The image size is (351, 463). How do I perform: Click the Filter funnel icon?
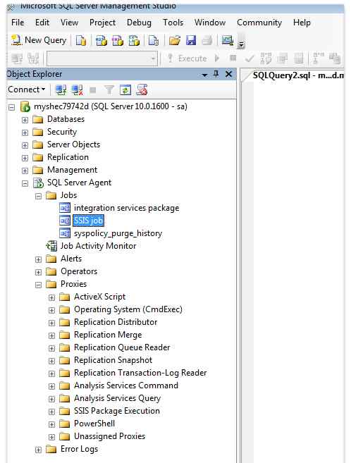(109, 89)
